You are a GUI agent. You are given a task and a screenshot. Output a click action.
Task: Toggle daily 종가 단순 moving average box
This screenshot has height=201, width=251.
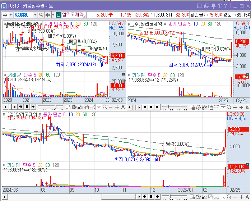[40, 114]
